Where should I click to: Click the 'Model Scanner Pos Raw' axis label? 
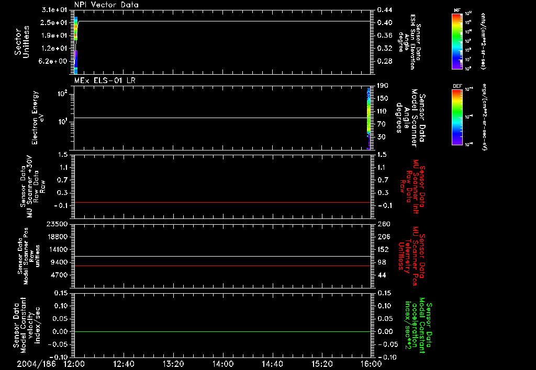[29, 256]
